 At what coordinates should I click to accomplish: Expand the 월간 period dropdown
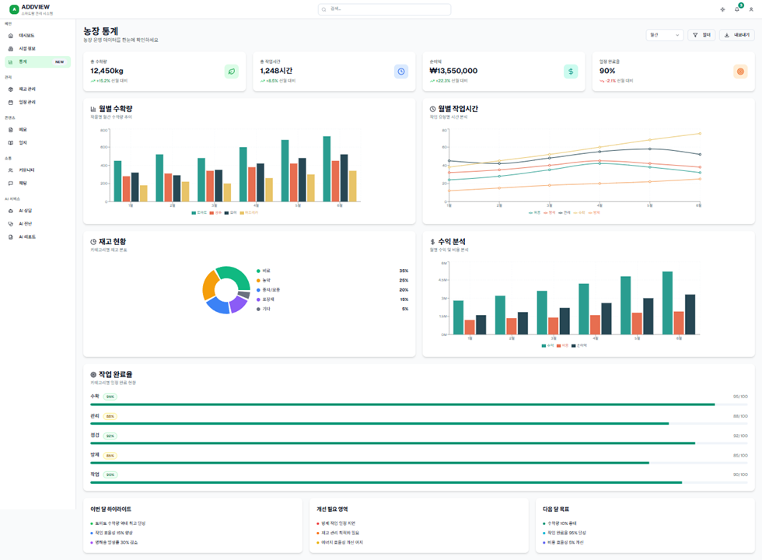coord(664,35)
